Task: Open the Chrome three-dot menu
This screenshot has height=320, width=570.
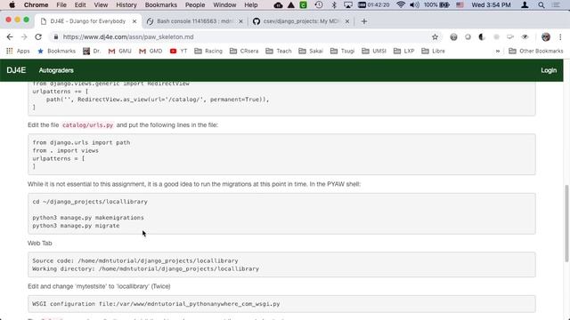Action: point(560,37)
